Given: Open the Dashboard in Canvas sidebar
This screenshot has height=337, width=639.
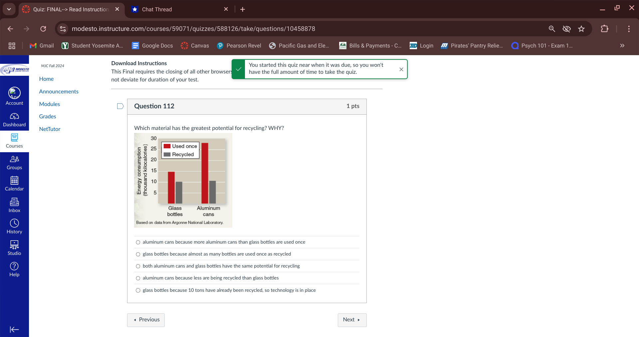Looking at the screenshot, I should (14, 120).
